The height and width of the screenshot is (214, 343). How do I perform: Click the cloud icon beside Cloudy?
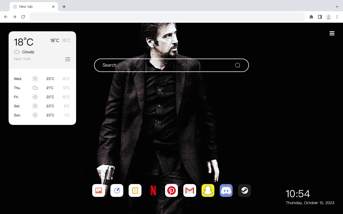pos(17,52)
